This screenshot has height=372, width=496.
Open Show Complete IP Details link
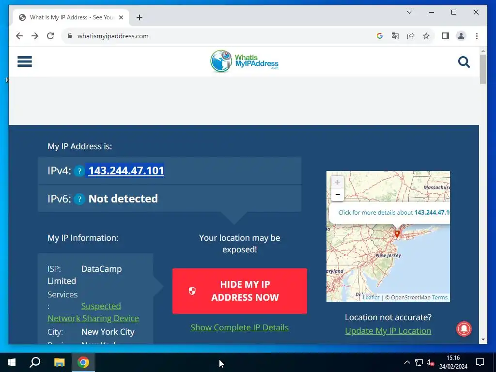click(239, 327)
